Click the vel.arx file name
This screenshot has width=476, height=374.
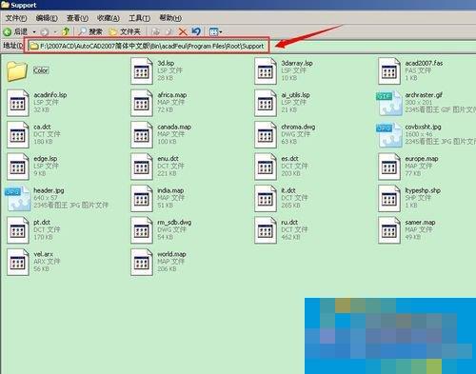44,254
